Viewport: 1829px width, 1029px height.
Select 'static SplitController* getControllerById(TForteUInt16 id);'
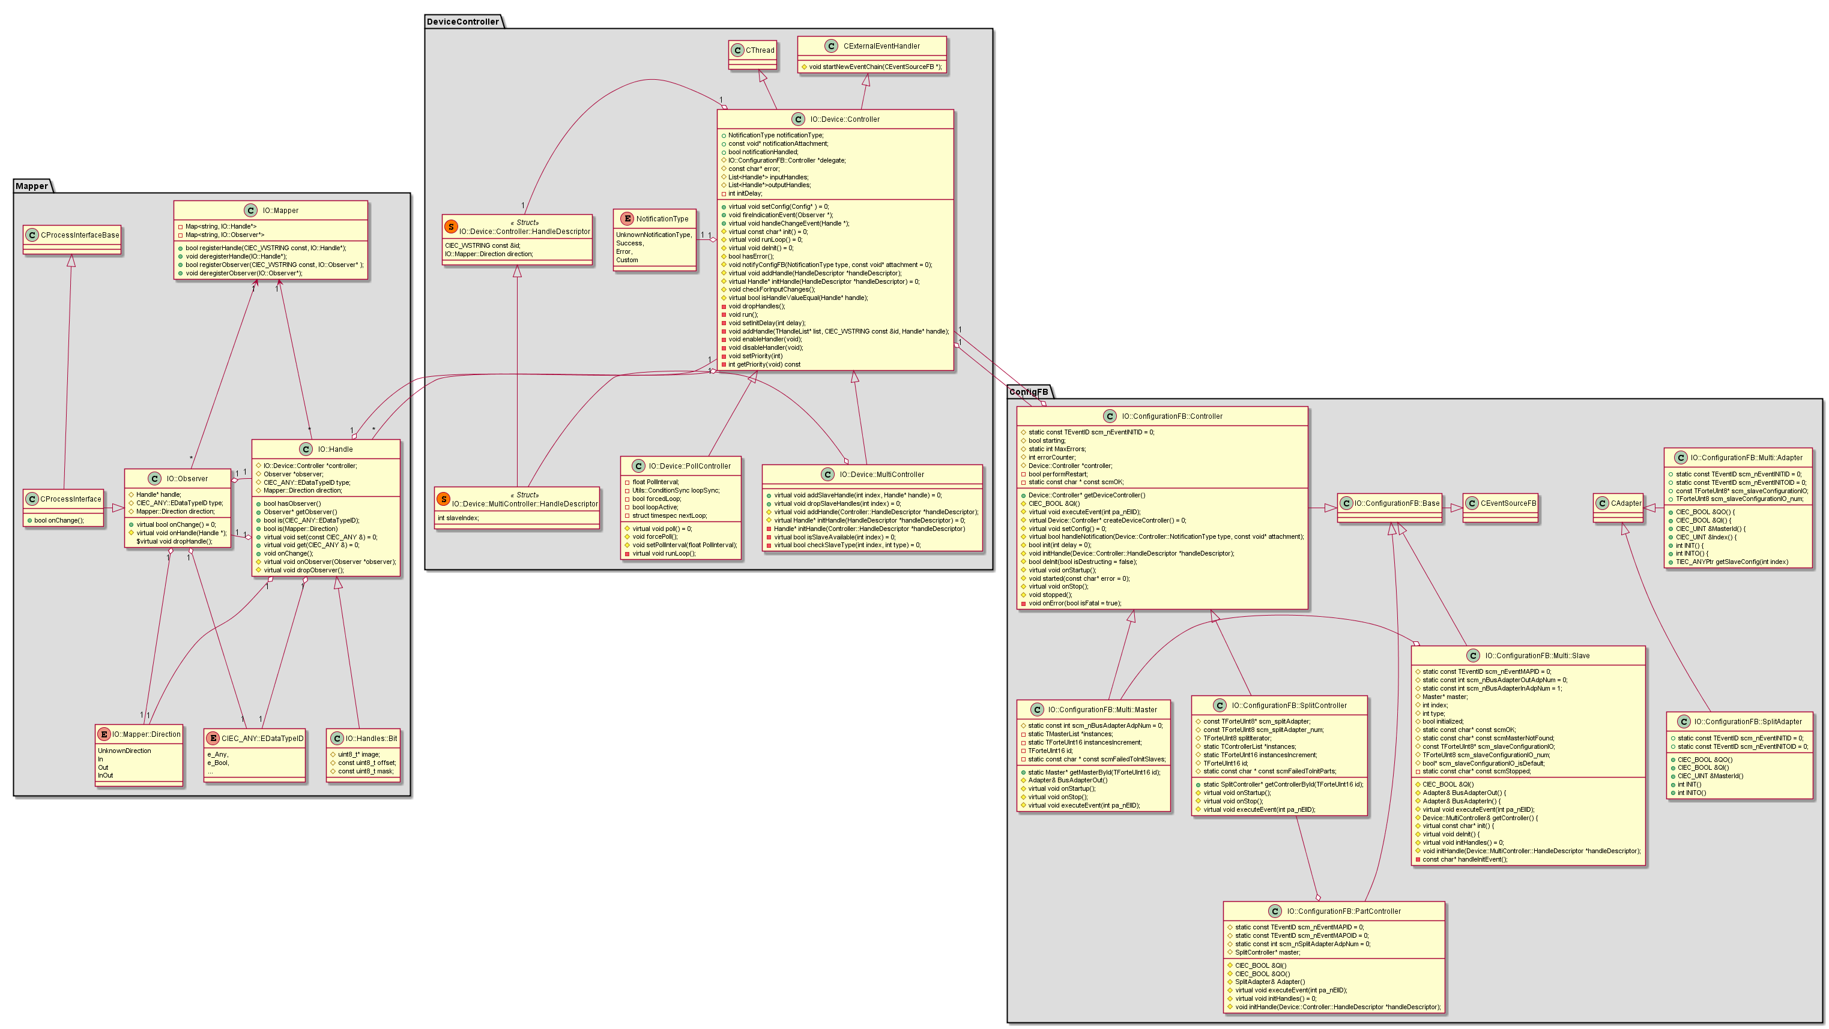coord(1284,784)
